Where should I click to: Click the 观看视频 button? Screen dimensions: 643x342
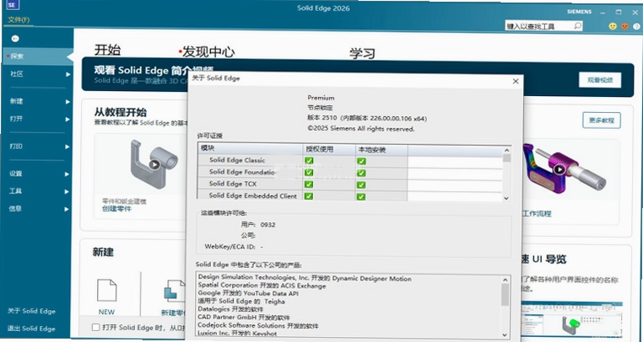(600, 80)
